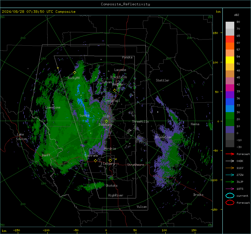Click the 04DK legend label
This screenshot has height=234, width=251.
240,161
